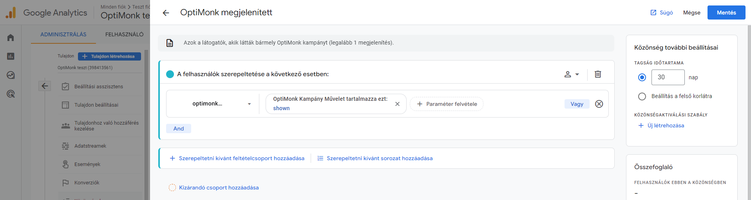Remove the optimonk condition row with circled X
Screen dimensions: 751x200
(599, 104)
